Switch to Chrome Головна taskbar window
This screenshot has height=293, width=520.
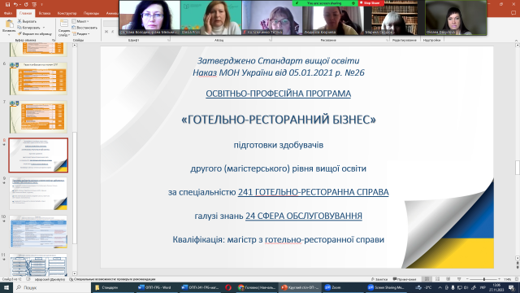(257, 287)
